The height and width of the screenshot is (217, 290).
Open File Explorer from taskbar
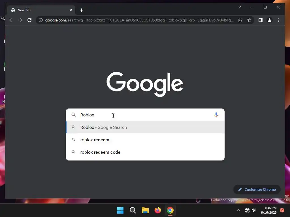[x=145, y=210]
